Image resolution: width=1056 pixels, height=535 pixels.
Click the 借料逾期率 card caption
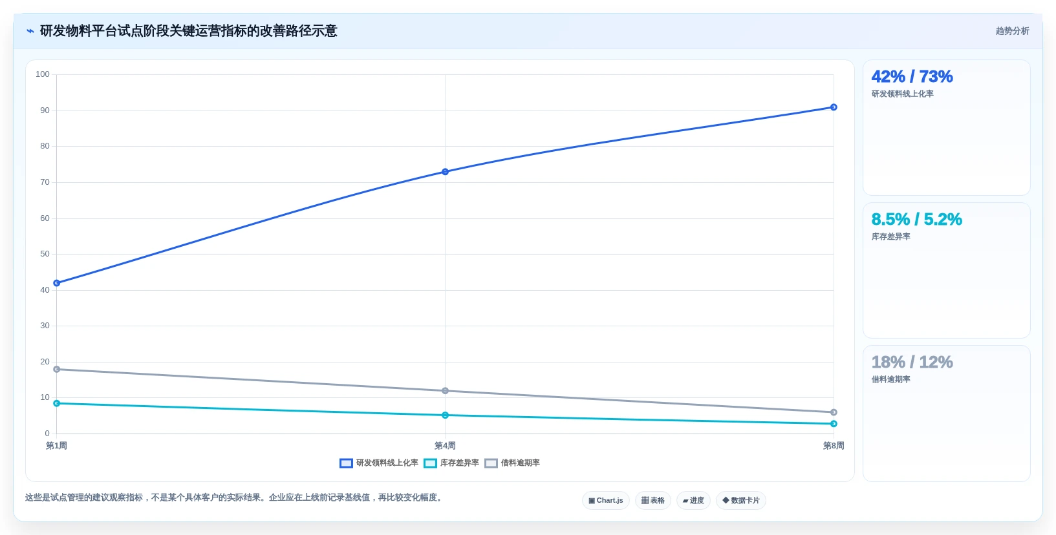(890, 379)
